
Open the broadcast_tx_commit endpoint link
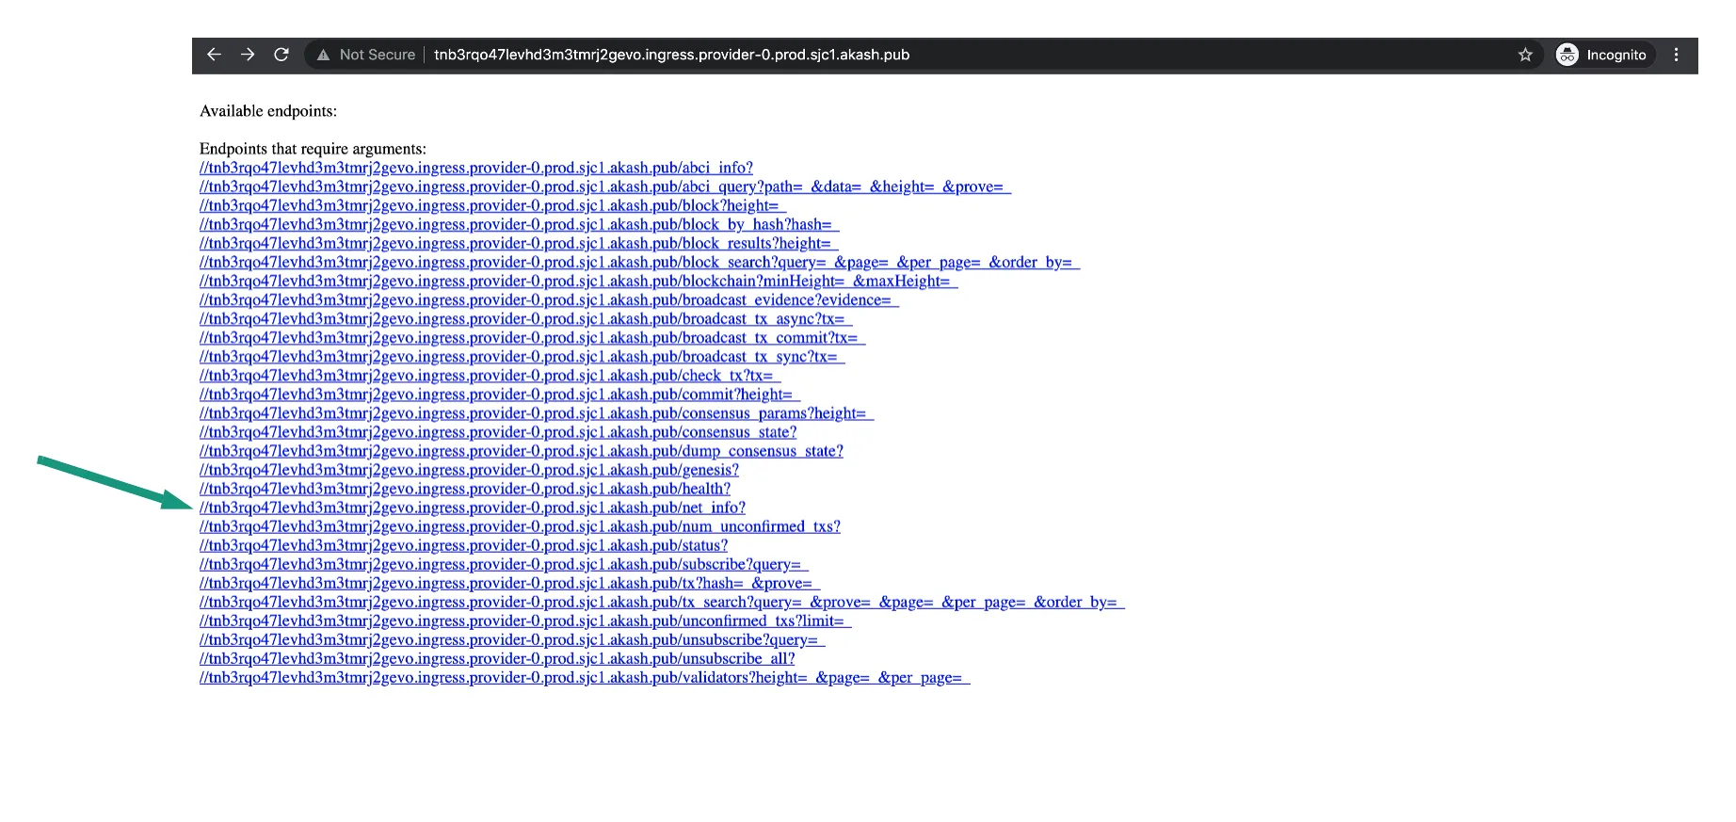click(x=532, y=337)
